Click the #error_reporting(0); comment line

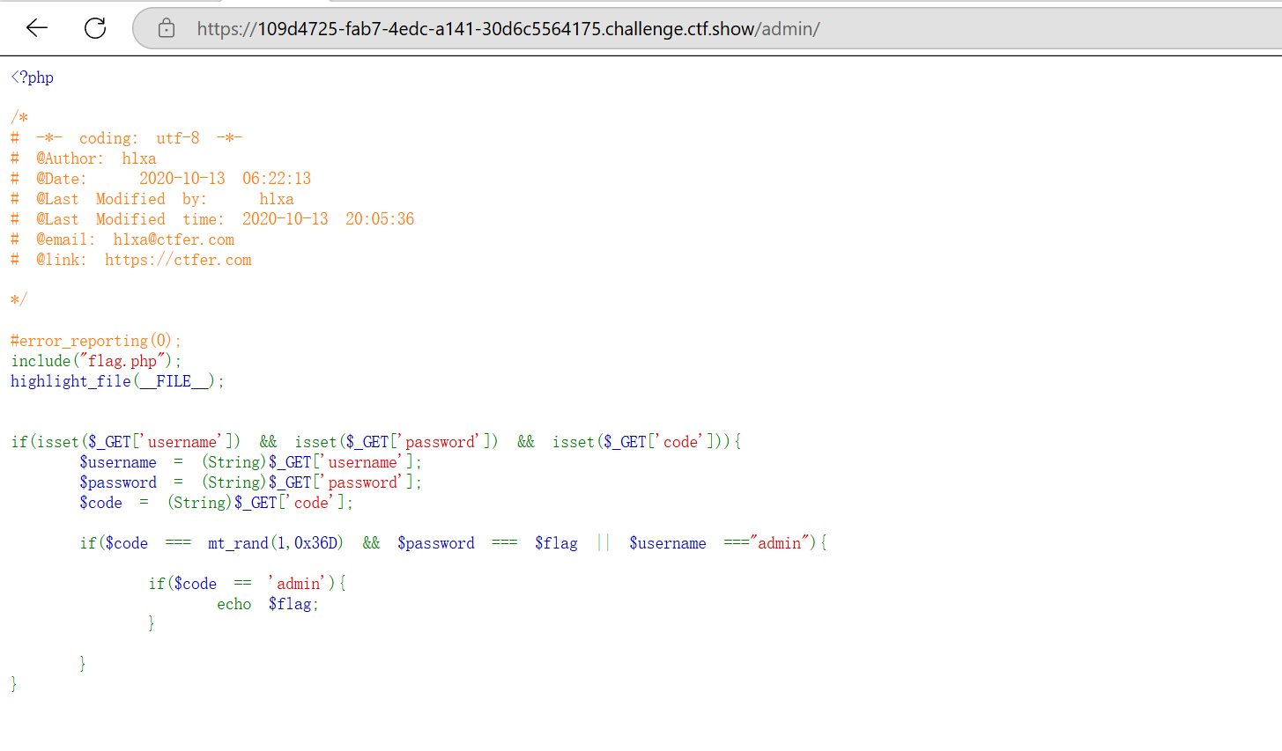pos(95,341)
